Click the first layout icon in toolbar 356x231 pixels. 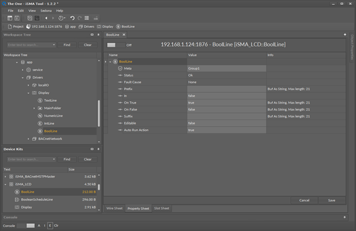10,18
